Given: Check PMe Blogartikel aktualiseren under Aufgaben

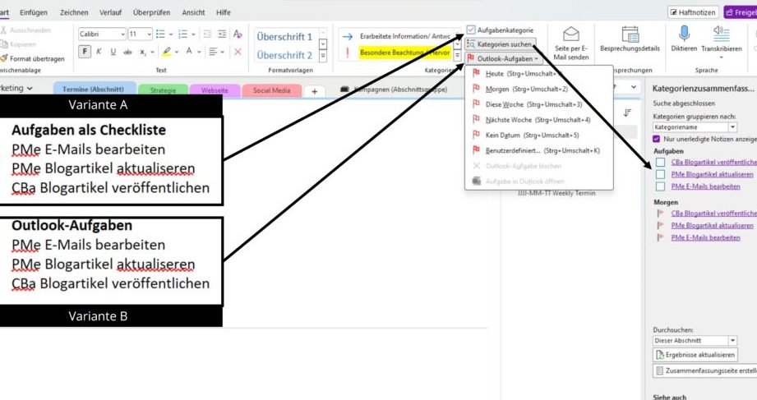Looking at the screenshot, I should pyautogui.click(x=661, y=174).
